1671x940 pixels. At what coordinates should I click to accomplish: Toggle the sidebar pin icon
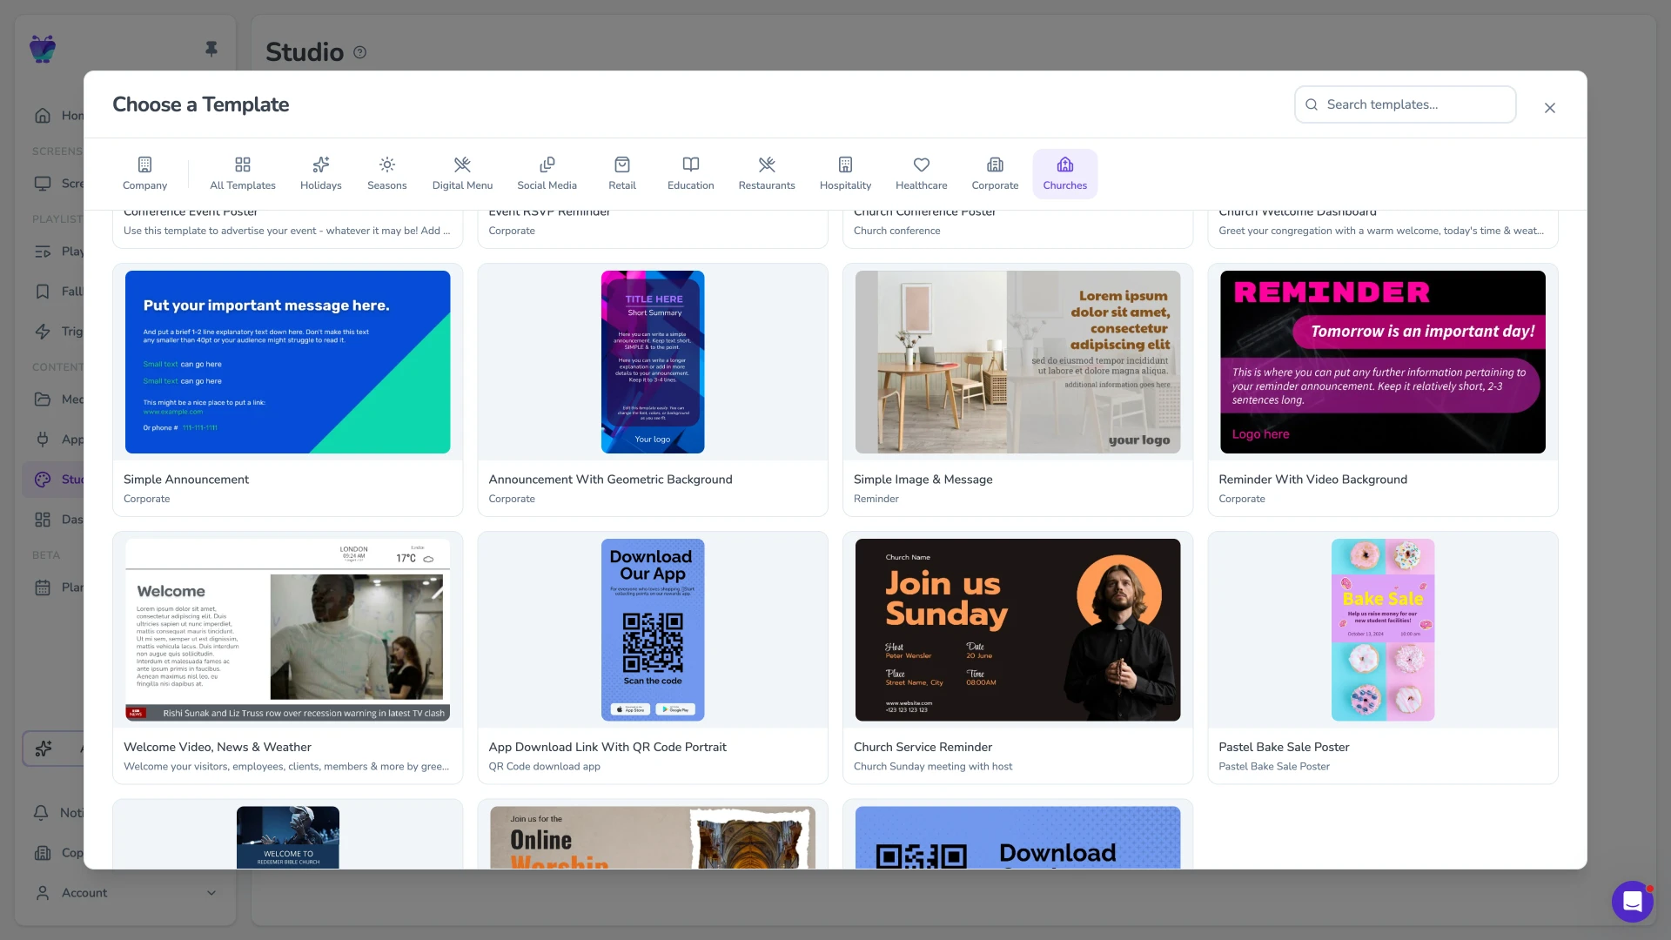click(211, 49)
